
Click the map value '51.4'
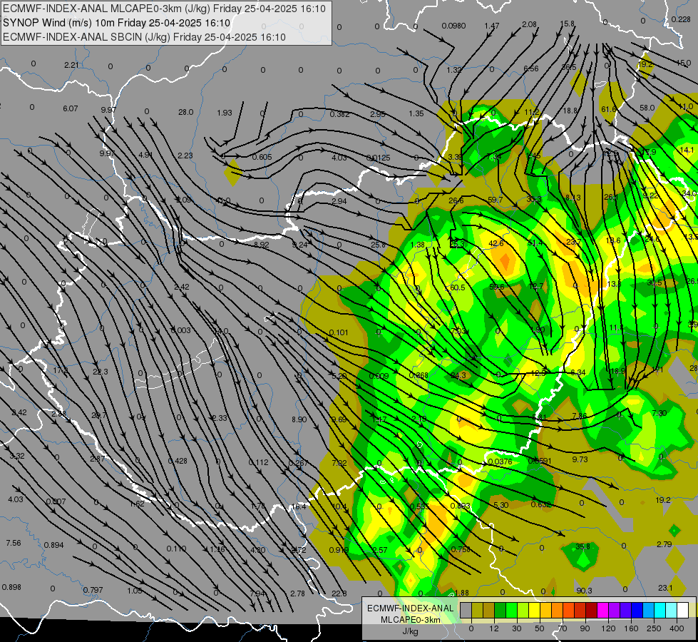click(535, 243)
